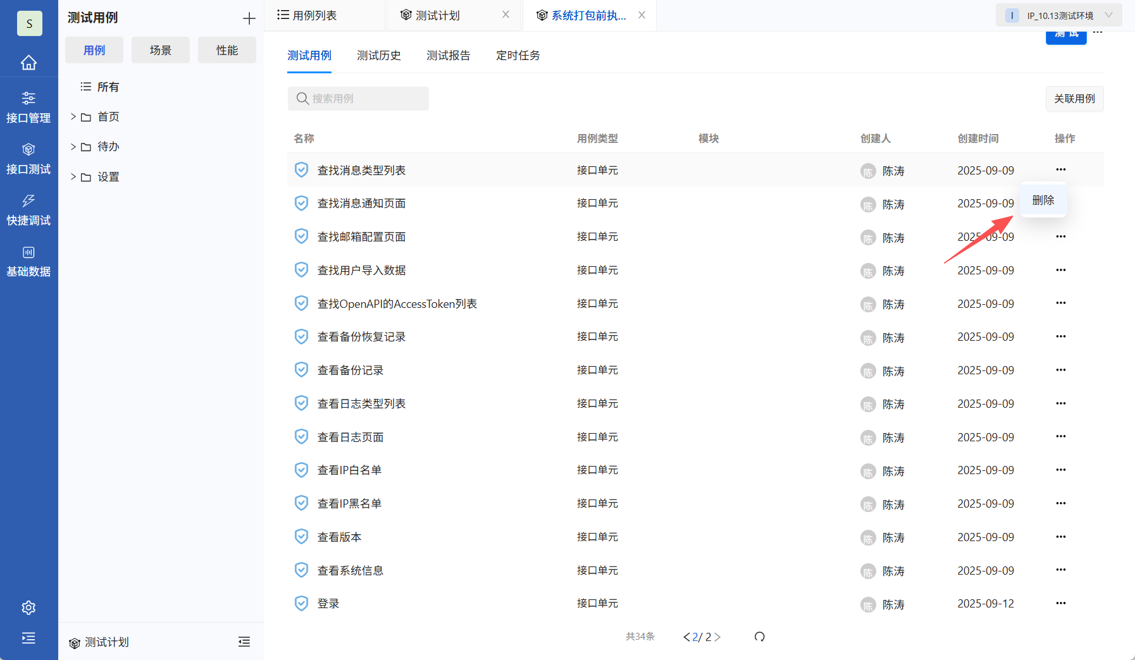The height and width of the screenshot is (660, 1135).
Task: Click the 关联用例 button
Action: [1074, 99]
